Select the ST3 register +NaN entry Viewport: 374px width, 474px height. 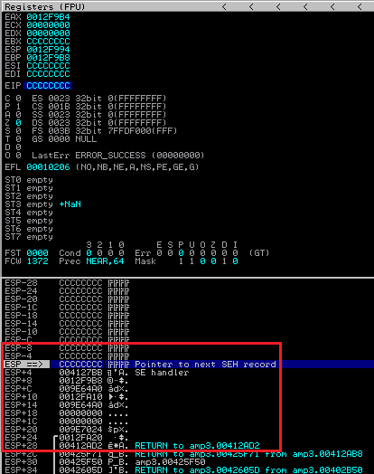pyautogui.click(x=70, y=204)
